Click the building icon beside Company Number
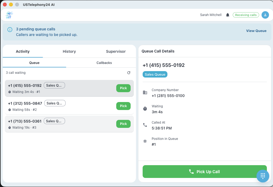The height and width of the screenshot is (187, 273). click(145, 92)
